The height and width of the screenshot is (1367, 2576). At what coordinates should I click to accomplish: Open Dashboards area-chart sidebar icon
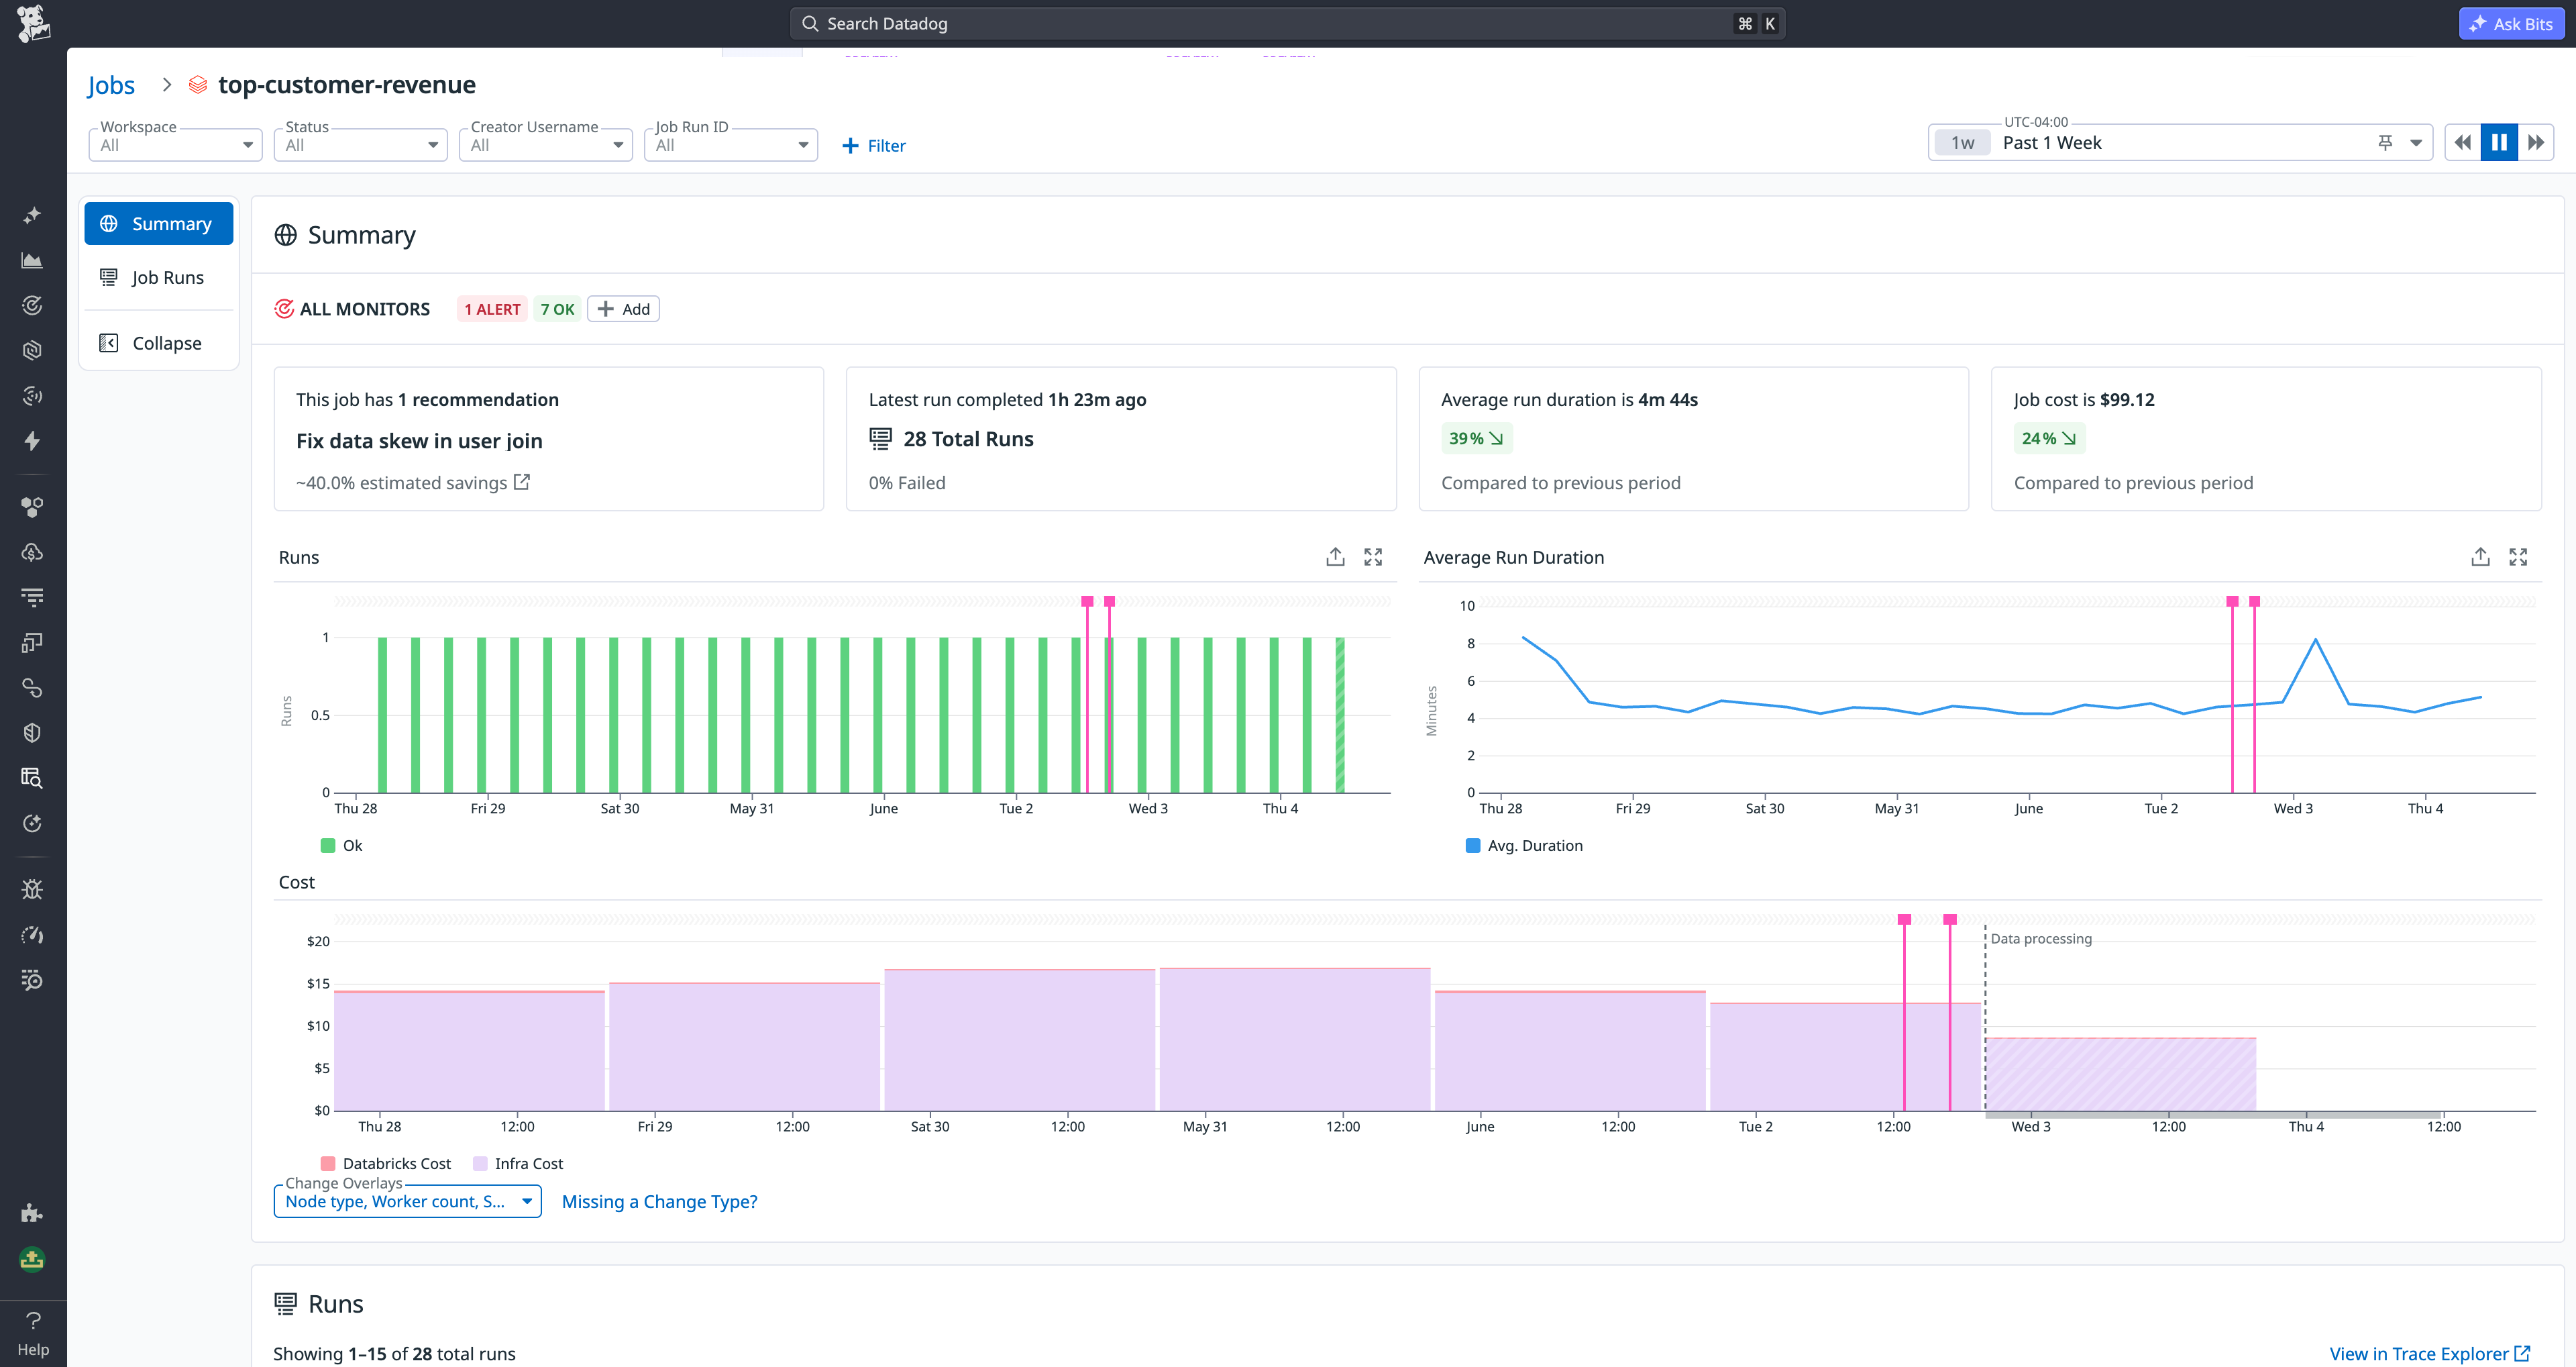tap(32, 260)
